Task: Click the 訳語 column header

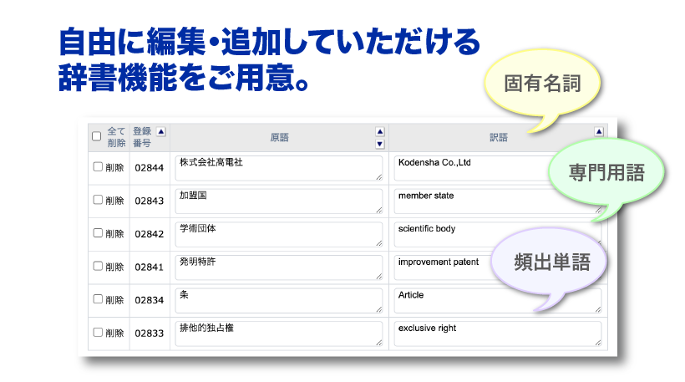Action: click(499, 138)
